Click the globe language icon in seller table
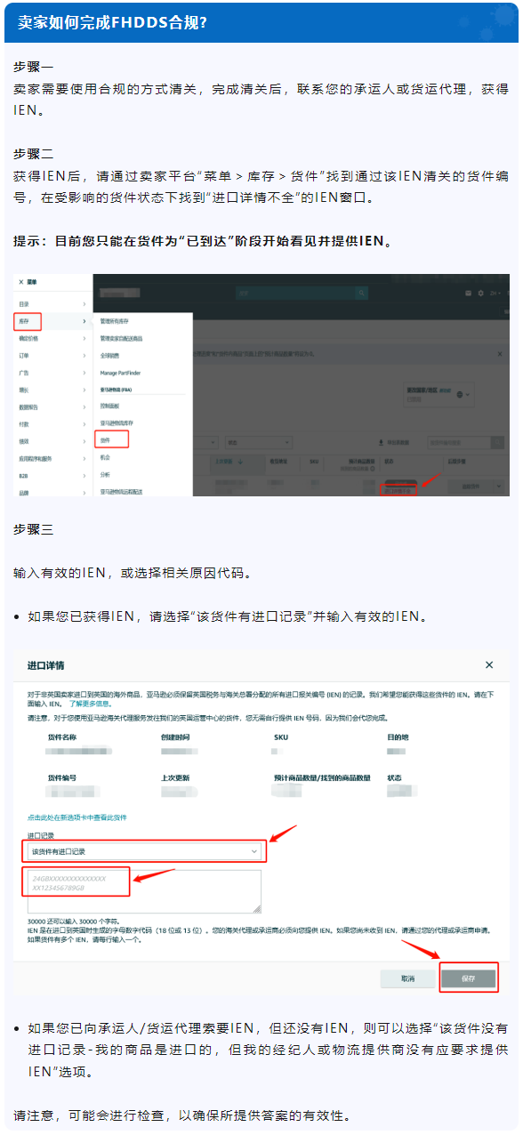Screen dimensions: 523x1135 459,394
